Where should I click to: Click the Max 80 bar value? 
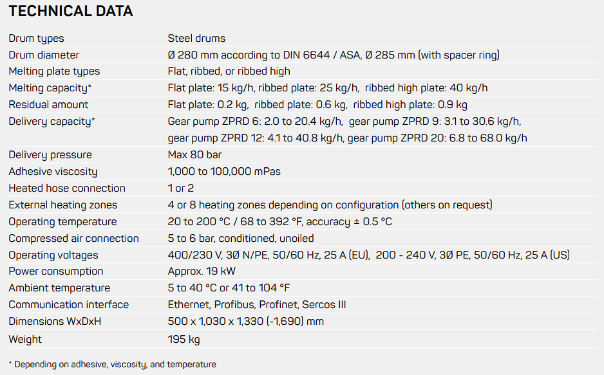pos(194,155)
